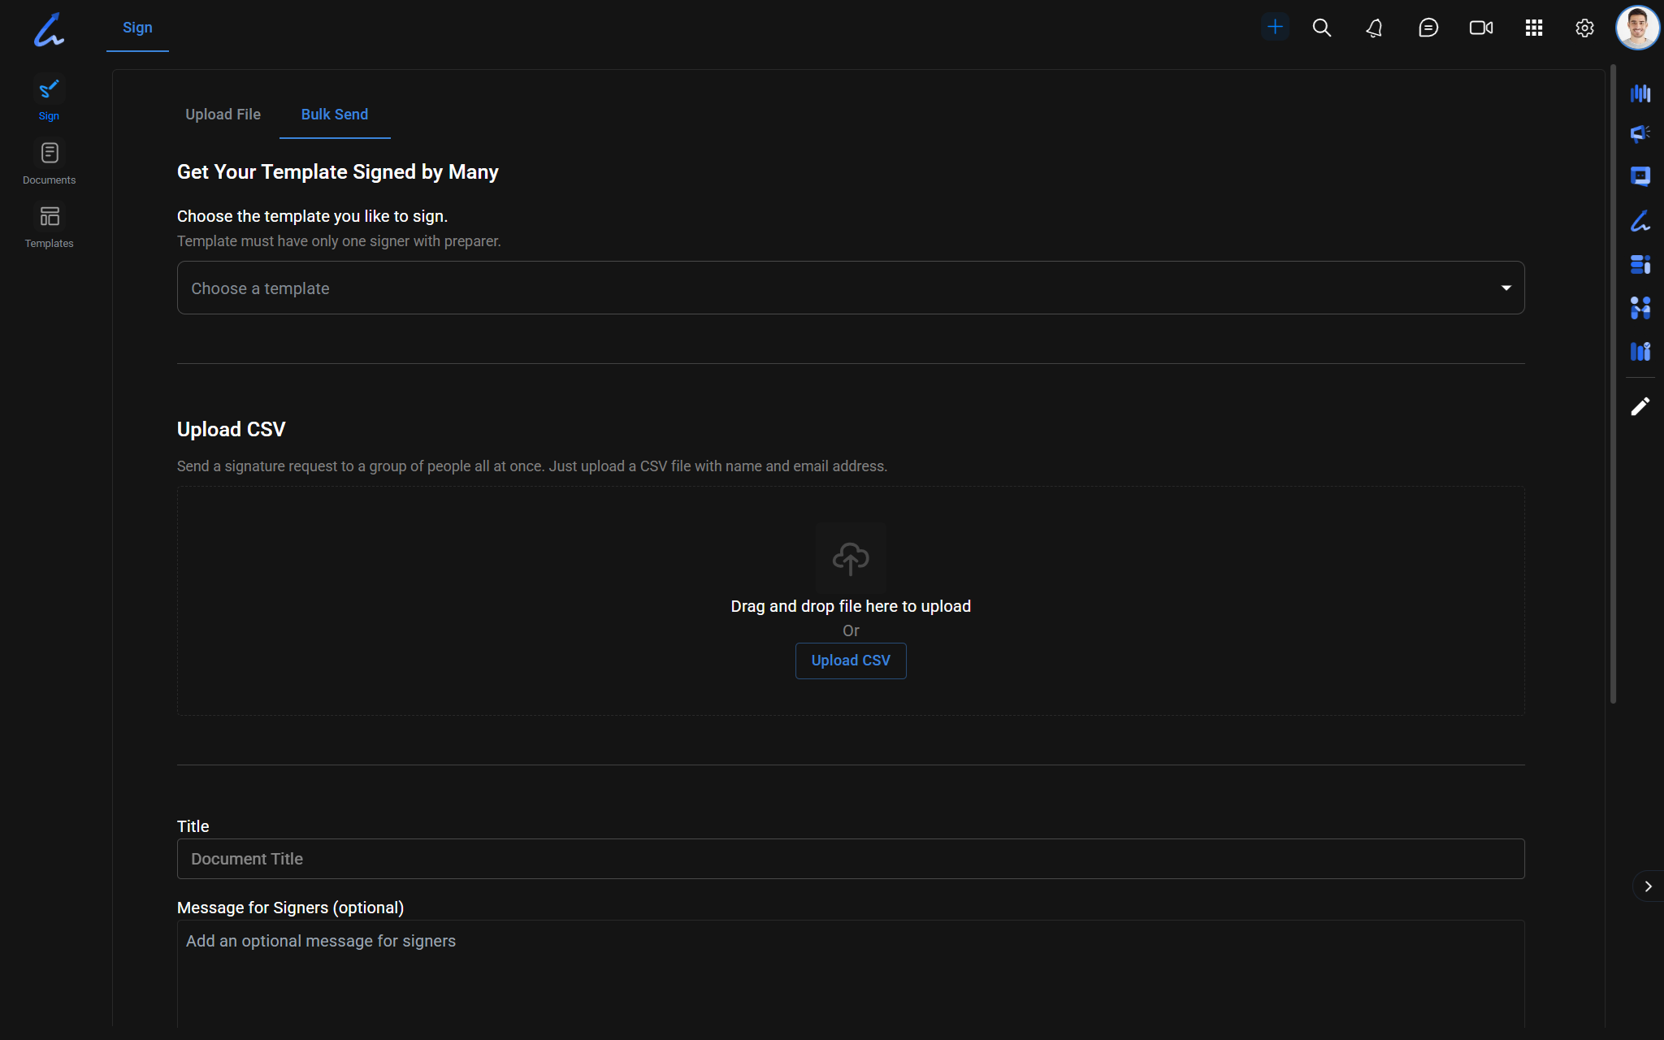Expand the Choose a template dropdown
This screenshot has height=1040, width=1664.
(x=850, y=288)
